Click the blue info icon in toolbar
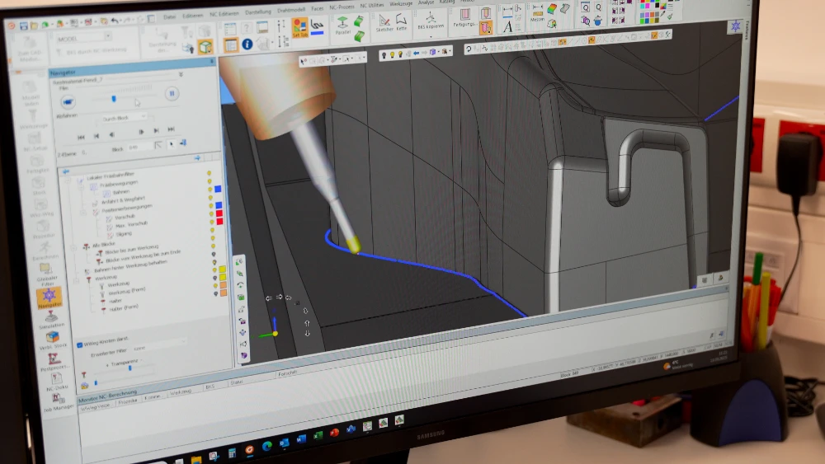The width and height of the screenshot is (825, 464). coord(247,44)
